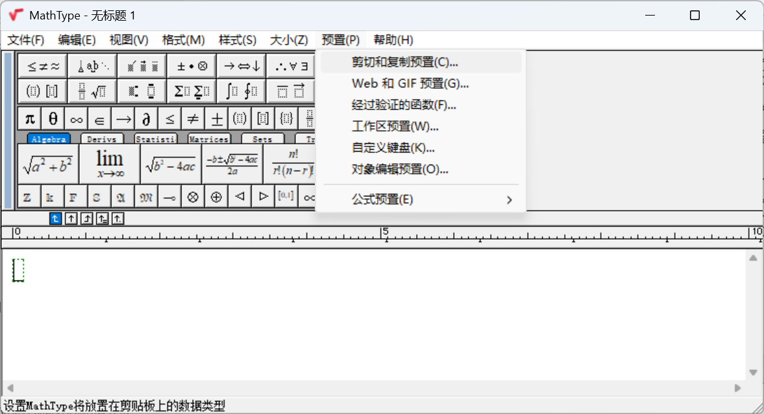Select the center-aligned tab stop
The height and width of the screenshot is (414, 764).
coord(71,219)
